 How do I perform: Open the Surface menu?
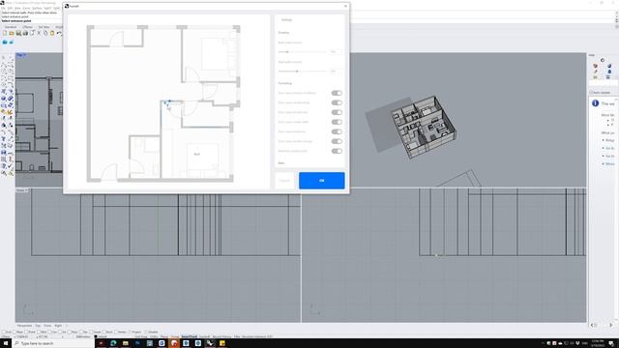pyautogui.click(x=37, y=8)
